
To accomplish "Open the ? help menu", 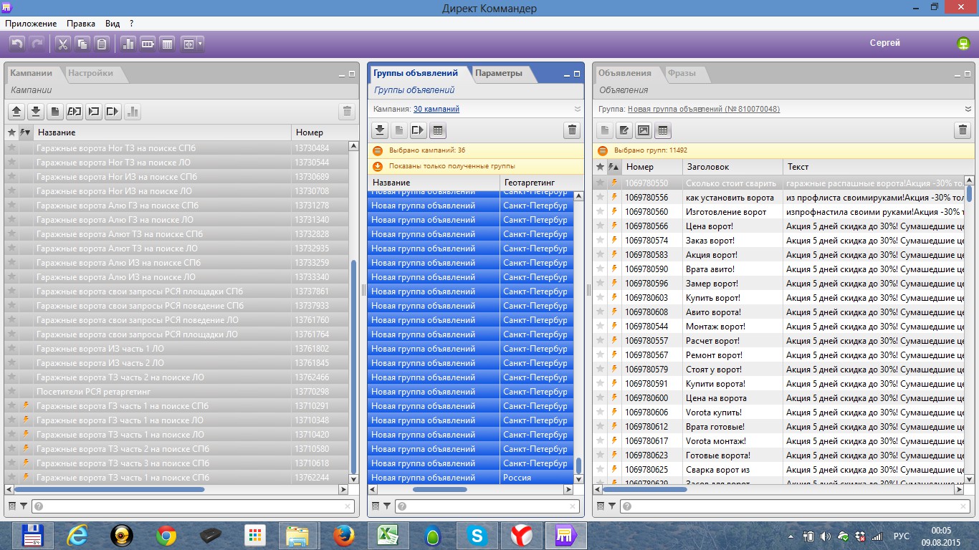I will click(x=132, y=24).
